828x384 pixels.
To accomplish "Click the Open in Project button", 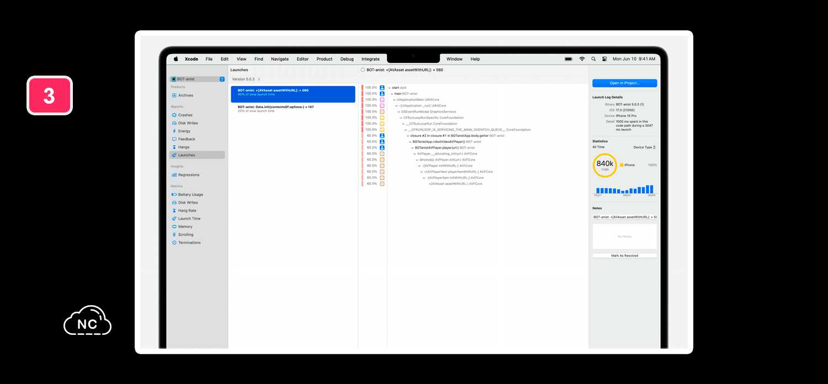I will pos(624,83).
